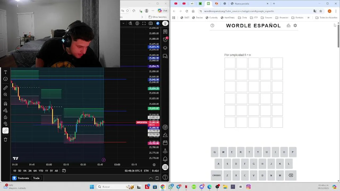
Task: Open the object tree layers icon
Action: click(165, 48)
